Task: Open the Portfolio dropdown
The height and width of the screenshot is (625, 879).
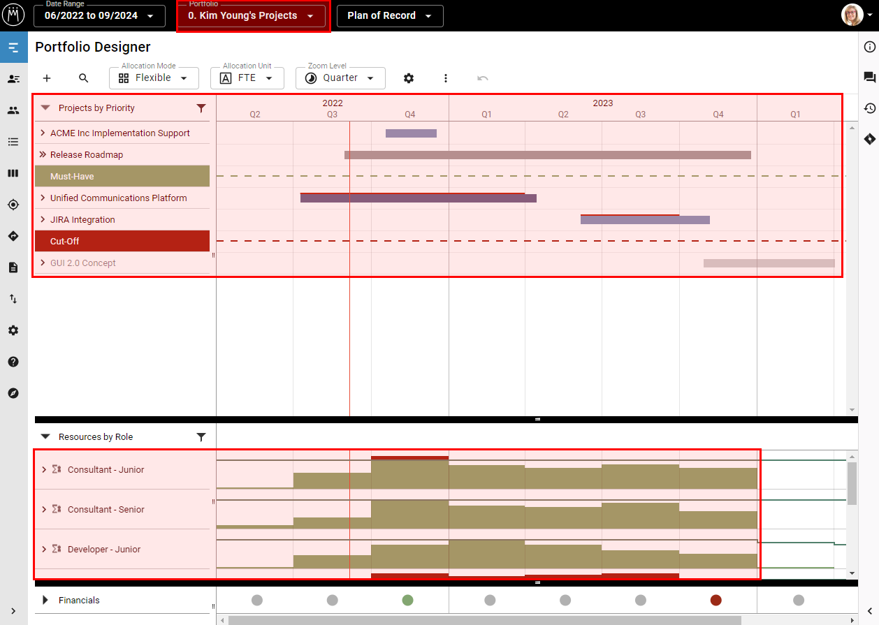Action: pyautogui.click(x=252, y=15)
